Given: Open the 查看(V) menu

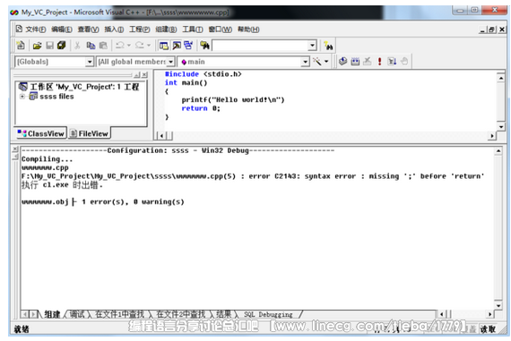Looking at the screenshot, I should (89, 30).
